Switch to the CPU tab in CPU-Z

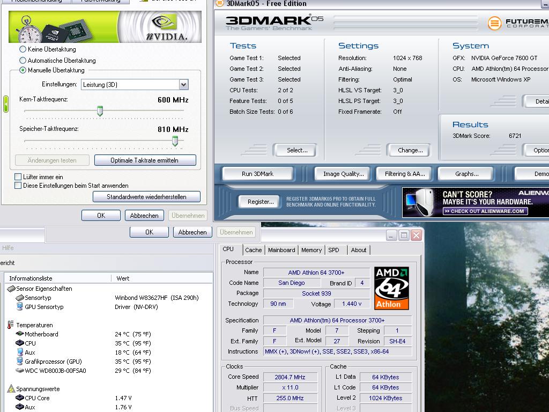click(x=228, y=249)
